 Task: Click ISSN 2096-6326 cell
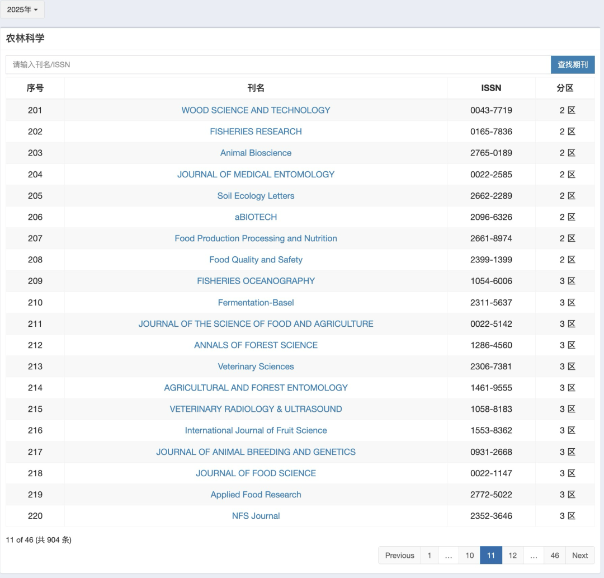click(491, 217)
